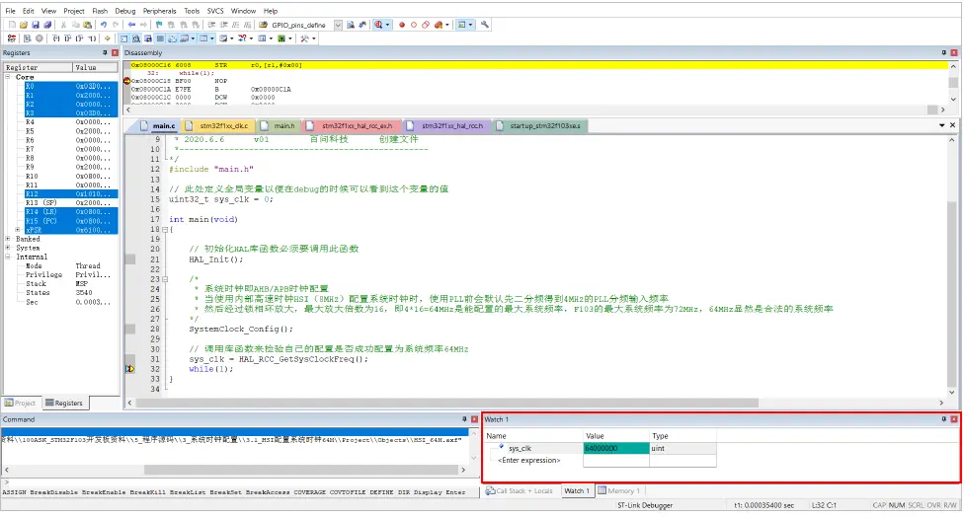Toggle breakpoint marker beside HAL_Init line
This screenshot has width=964, height=517.
[130, 259]
